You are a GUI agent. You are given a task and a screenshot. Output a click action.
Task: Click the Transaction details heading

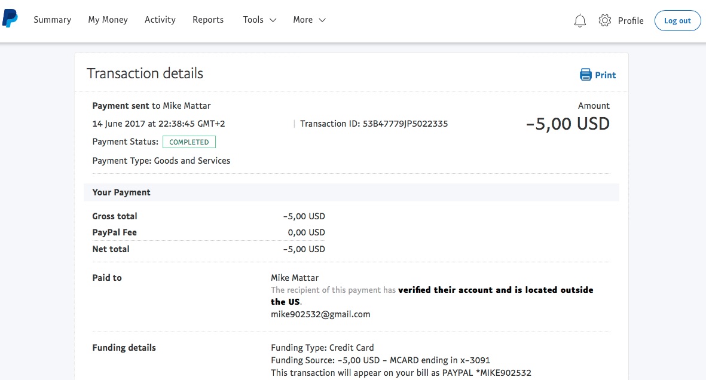(x=145, y=73)
